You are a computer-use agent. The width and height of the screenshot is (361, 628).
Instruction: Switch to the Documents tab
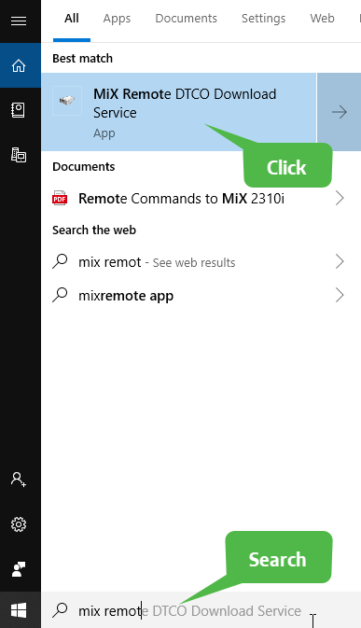point(187,19)
